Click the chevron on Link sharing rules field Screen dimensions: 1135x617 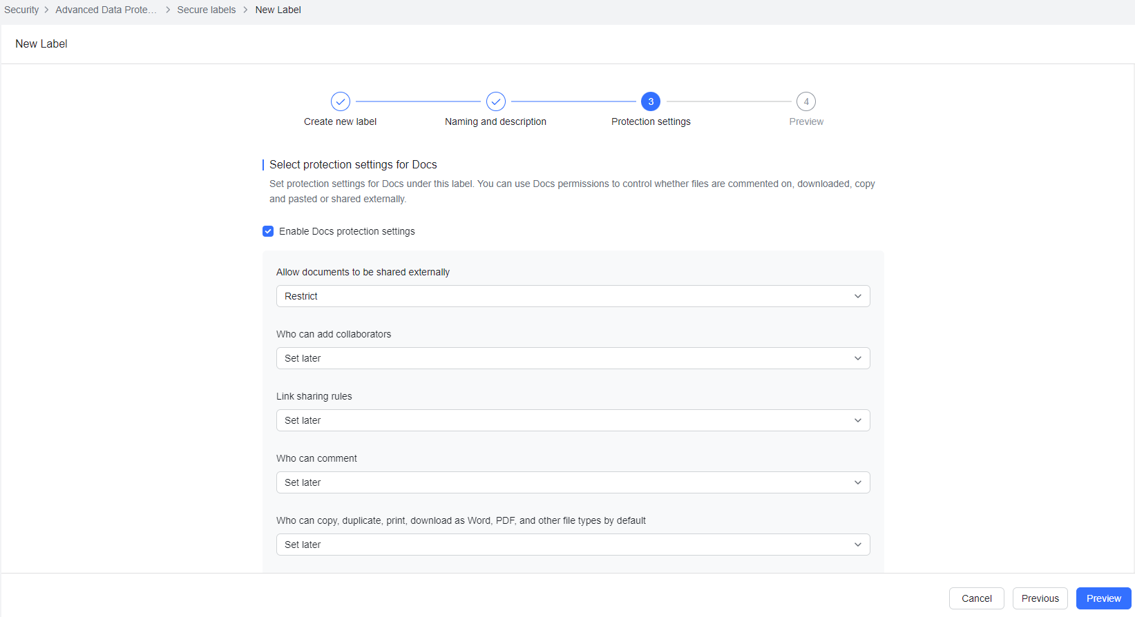pos(858,420)
